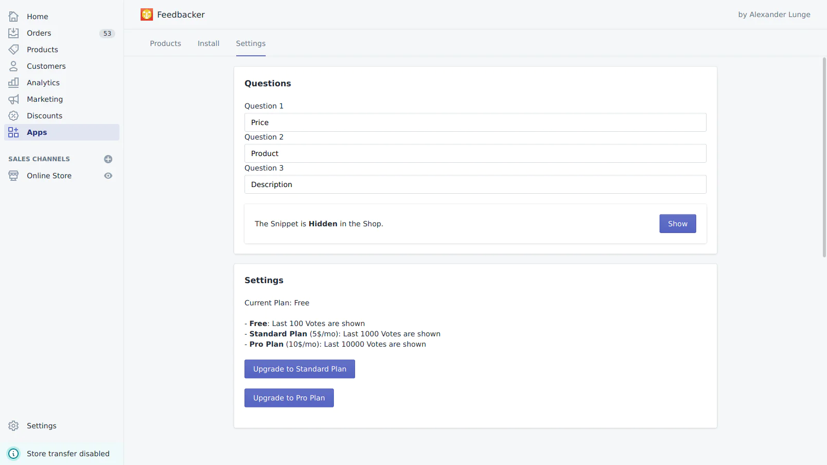Click the Orders inbox icon
The width and height of the screenshot is (827, 465).
pyautogui.click(x=13, y=33)
